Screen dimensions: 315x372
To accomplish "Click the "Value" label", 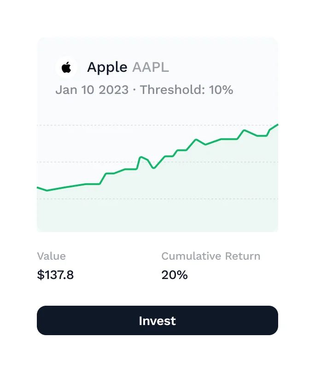I will coord(51,256).
